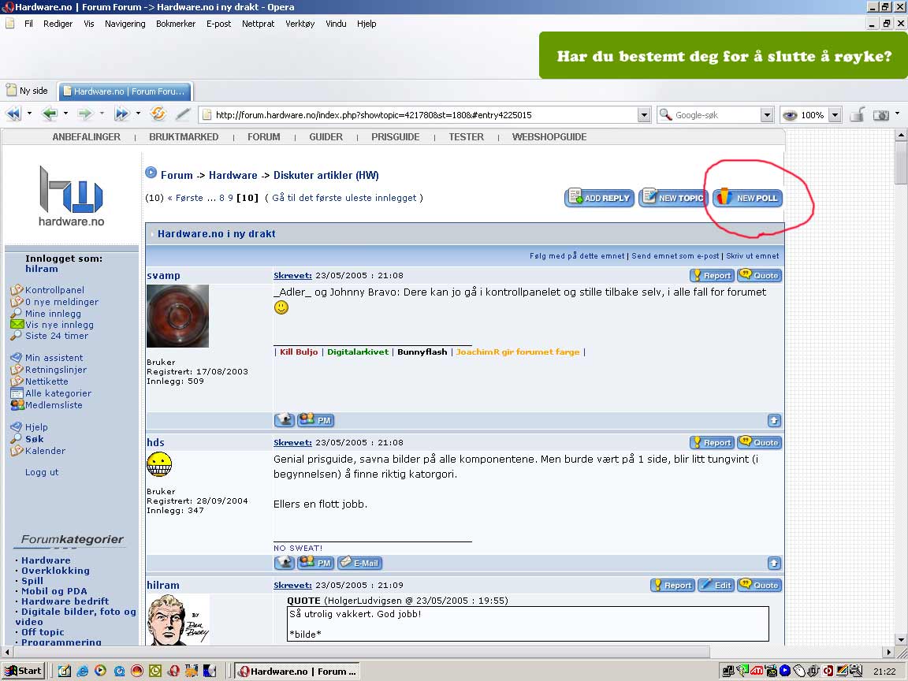Click the green Back arrow icon
Viewport: 908px width, 681px height.
click(50, 114)
